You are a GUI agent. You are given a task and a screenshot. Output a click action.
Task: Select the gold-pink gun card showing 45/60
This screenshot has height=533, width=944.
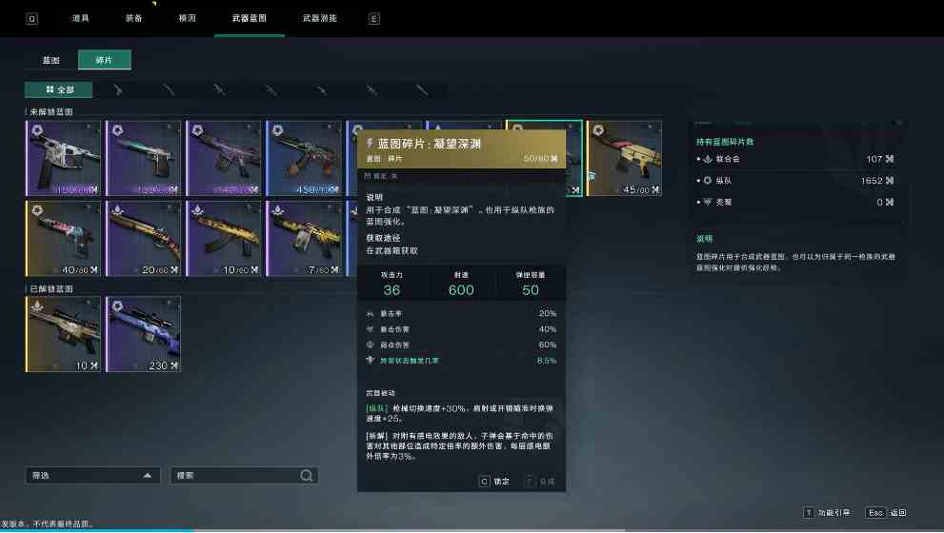coord(624,159)
